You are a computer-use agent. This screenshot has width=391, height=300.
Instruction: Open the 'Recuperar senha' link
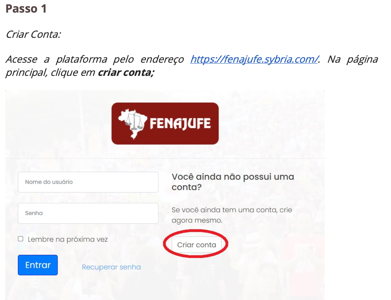[x=111, y=267]
